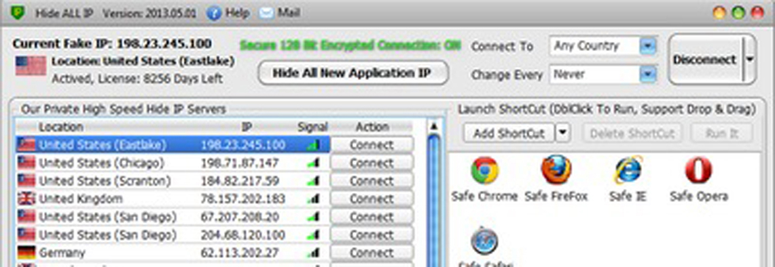The image size is (775, 267).
Task: Launch the Safe IE shortcut icon
Action: pyautogui.click(x=628, y=170)
